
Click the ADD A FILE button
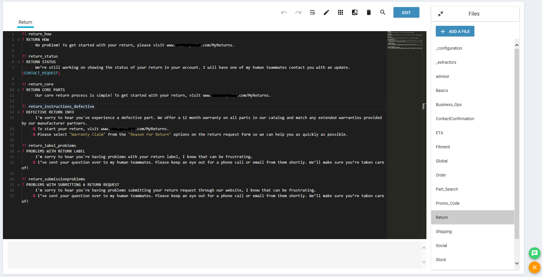coord(455,31)
